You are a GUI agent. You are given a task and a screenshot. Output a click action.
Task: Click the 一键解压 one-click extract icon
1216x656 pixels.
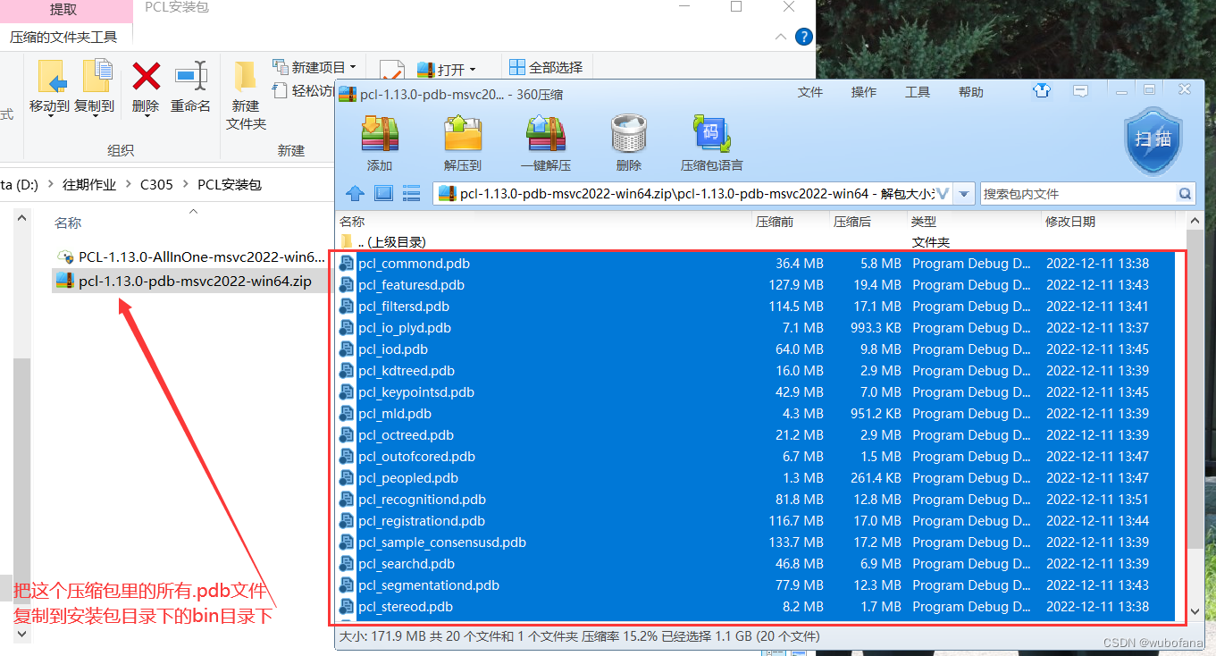click(546, 135)
